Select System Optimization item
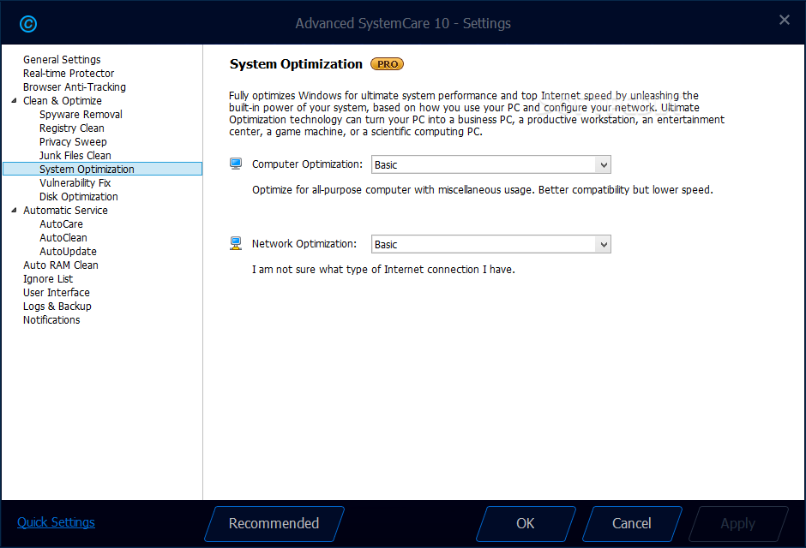 pyautogui.click(x=103, y=170)
